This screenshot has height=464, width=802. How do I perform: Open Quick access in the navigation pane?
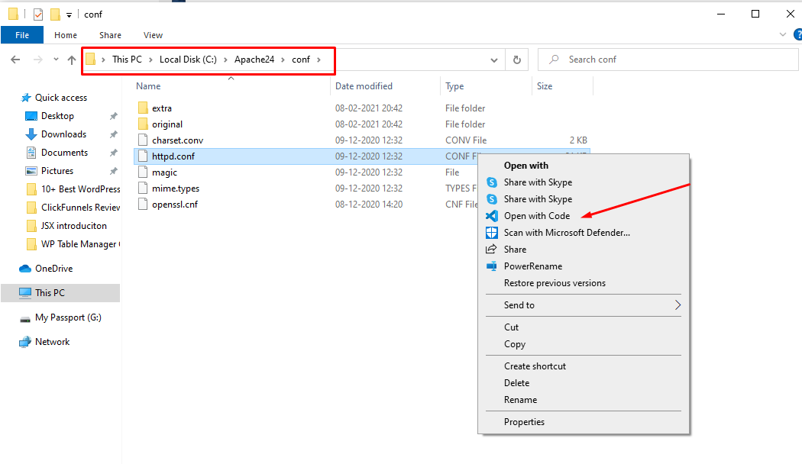[61, 98]
